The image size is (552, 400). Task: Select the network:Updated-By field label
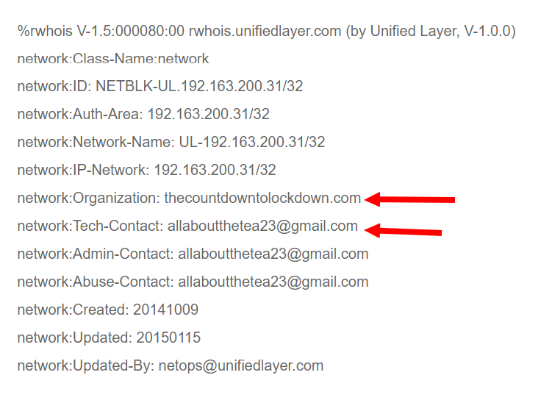(85, 365)
